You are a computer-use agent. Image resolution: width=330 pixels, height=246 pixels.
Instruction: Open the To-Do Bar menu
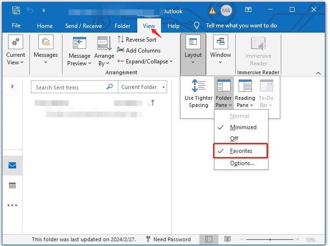(x=266, y=93)
